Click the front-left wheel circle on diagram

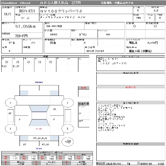click(x=11, y=103)
